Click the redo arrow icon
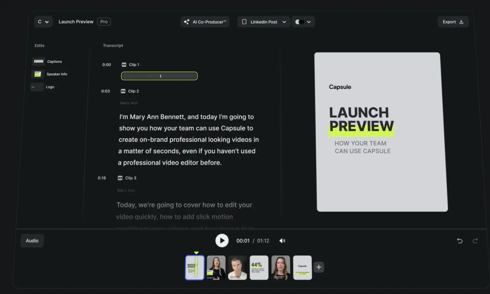 tap(475, 241)
